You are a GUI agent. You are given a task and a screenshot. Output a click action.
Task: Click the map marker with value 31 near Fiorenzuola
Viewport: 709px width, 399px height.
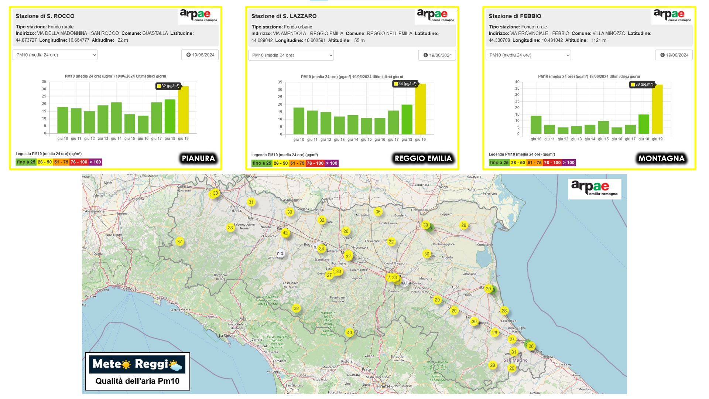pos(251,202)
